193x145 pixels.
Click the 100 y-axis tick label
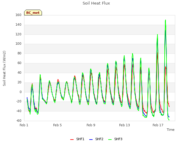coord(18,43)
